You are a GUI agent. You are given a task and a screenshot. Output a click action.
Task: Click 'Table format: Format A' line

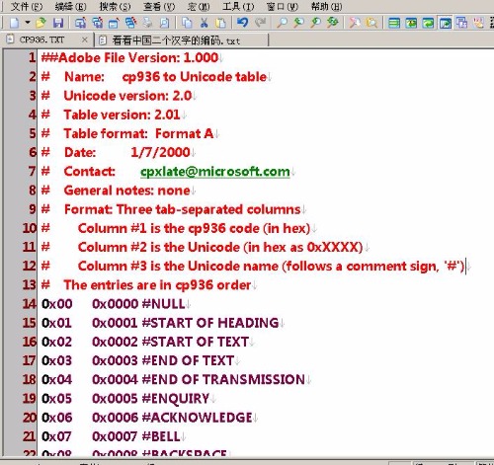point(138,133)
